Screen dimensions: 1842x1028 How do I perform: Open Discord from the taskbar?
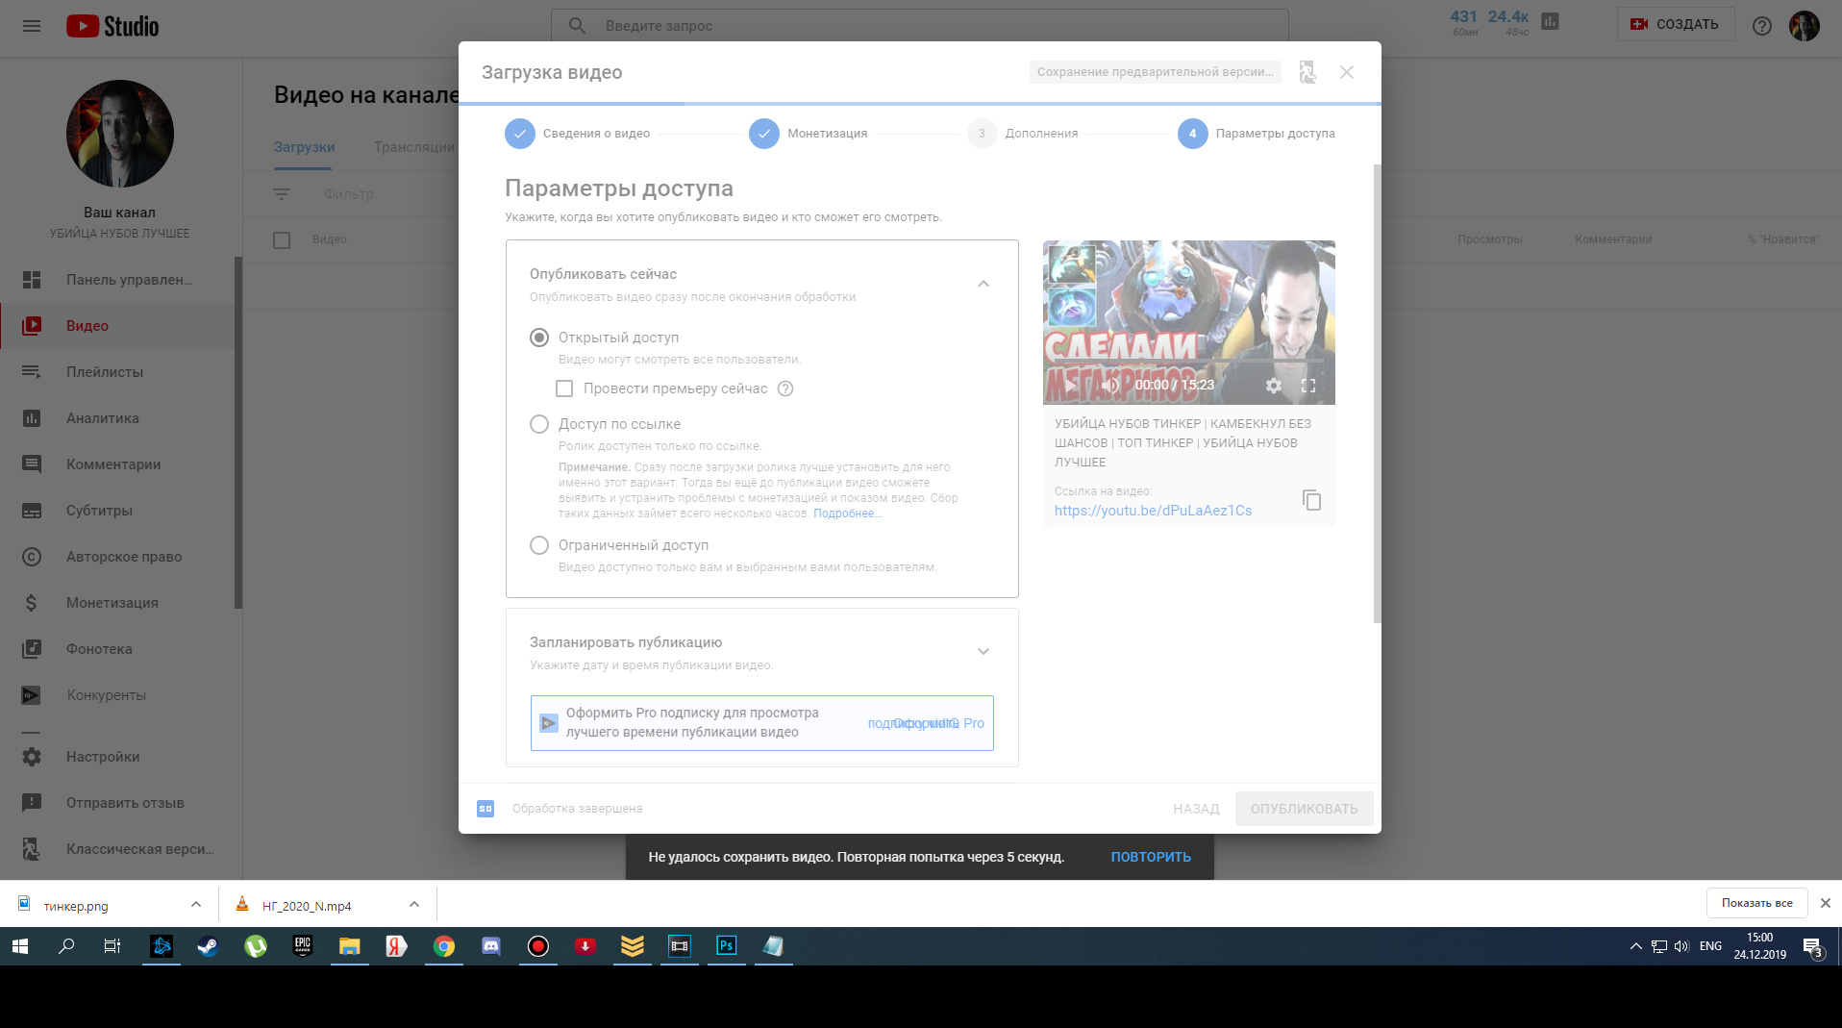pyautogui.click(x=490, y=946)
